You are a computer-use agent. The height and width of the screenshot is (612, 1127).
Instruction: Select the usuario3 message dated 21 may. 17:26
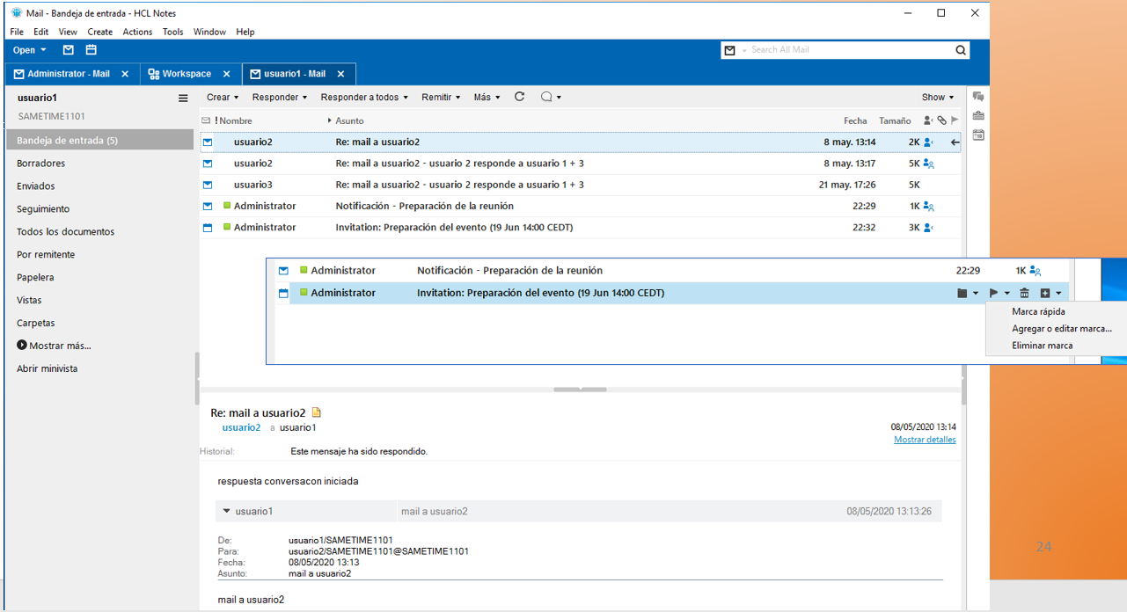(x=581, y=185)
